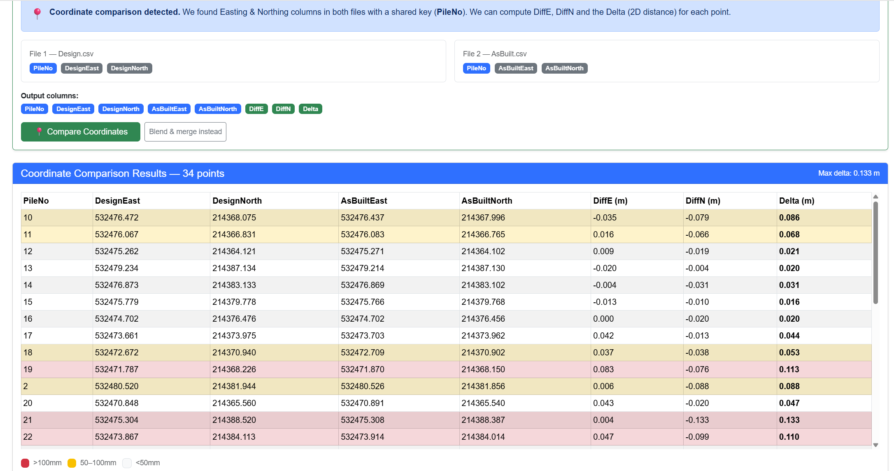Click DesignNorth value 214376.476
Screen dimensions: 894x471
(x=234, y=319)
